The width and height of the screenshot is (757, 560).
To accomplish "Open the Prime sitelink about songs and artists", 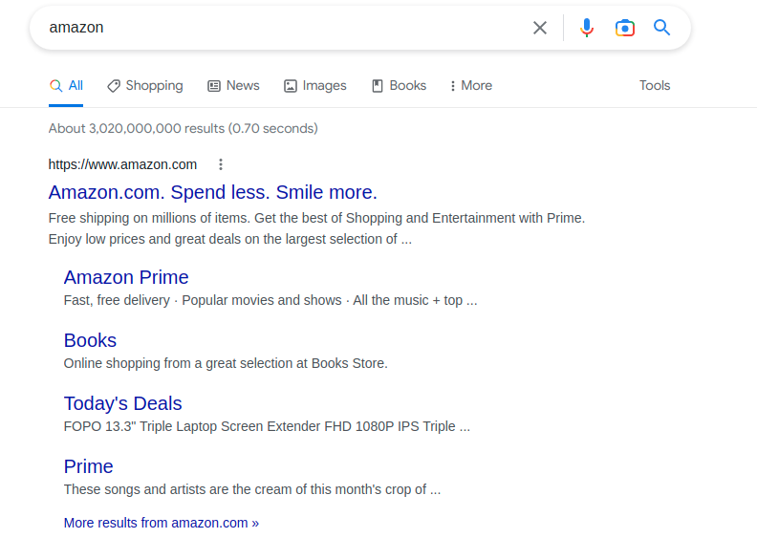I will pyautogui.click(x=88, y=466).
